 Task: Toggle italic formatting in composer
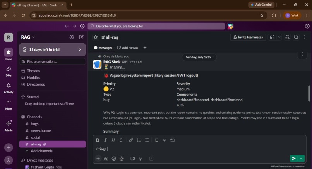pyautogui.click(x=105, y=140)
